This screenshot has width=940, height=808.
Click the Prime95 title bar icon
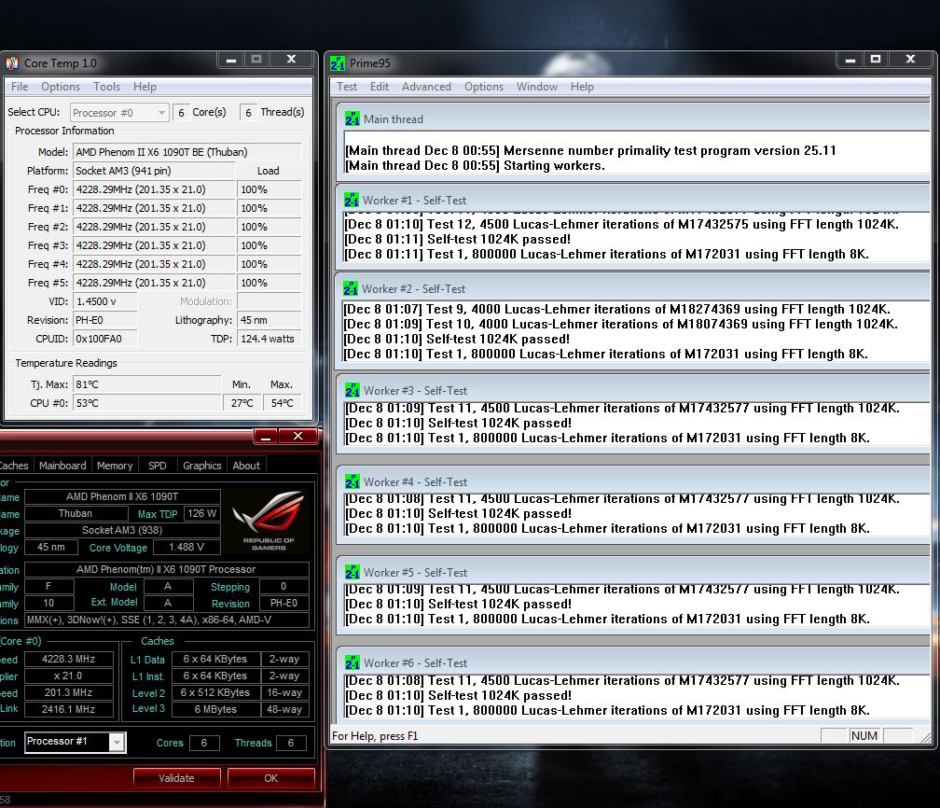[x=338, y=63]
